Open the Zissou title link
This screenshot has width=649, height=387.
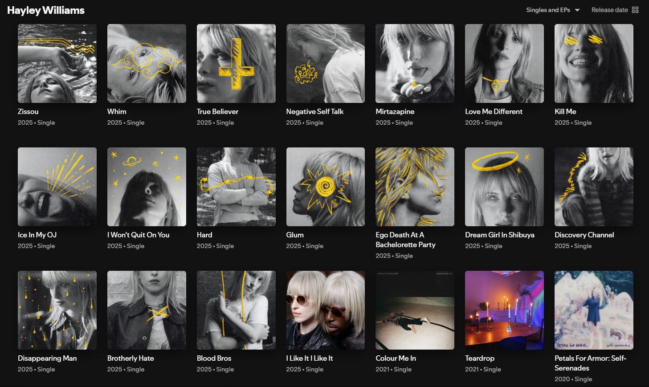[28, 111]
